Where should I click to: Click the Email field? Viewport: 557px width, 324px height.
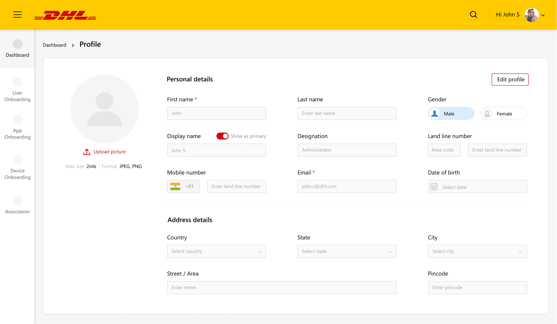tap(347, 187)
